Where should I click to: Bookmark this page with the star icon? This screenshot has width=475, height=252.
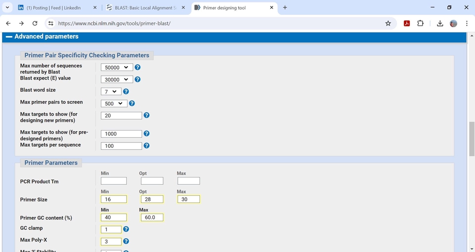388,23
